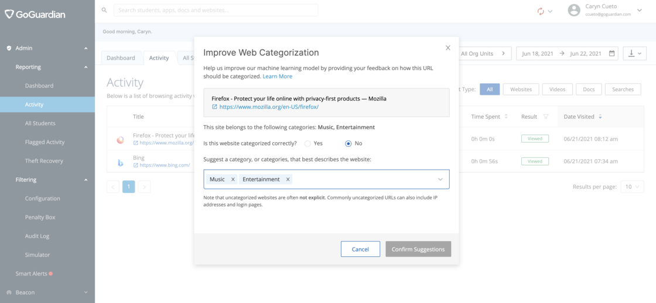
Task: Click the Viewed badge for Bing row
Action: pyautogui.click(x=535, y=161)
